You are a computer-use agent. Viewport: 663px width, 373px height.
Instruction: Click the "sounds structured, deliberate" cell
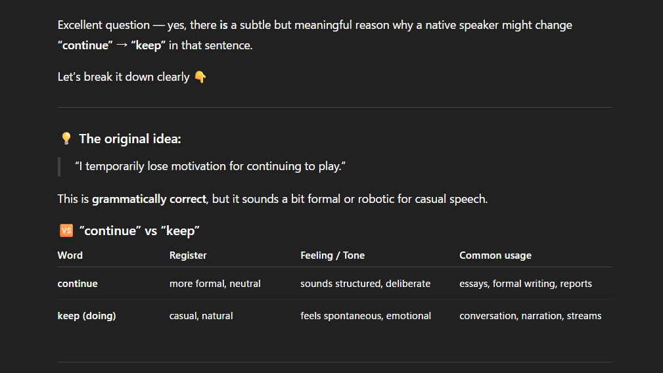pos(365,284)
